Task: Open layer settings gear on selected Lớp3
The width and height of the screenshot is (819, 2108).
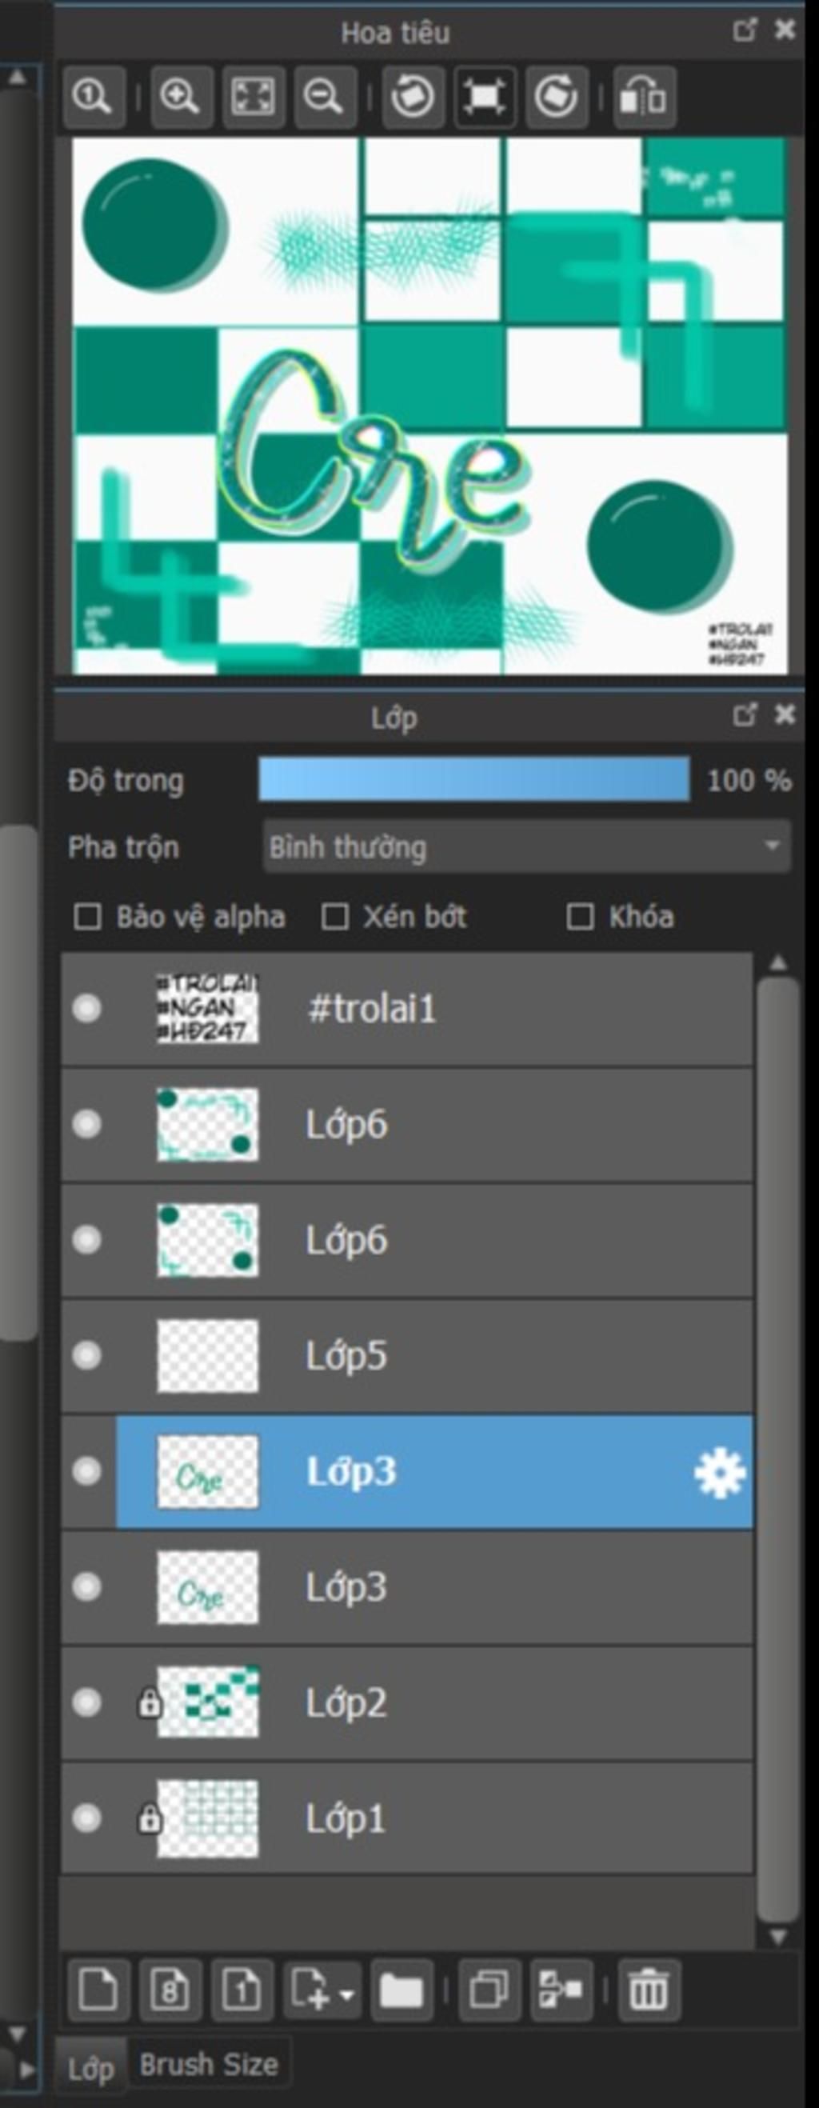Action: [x=719, y=1472]
